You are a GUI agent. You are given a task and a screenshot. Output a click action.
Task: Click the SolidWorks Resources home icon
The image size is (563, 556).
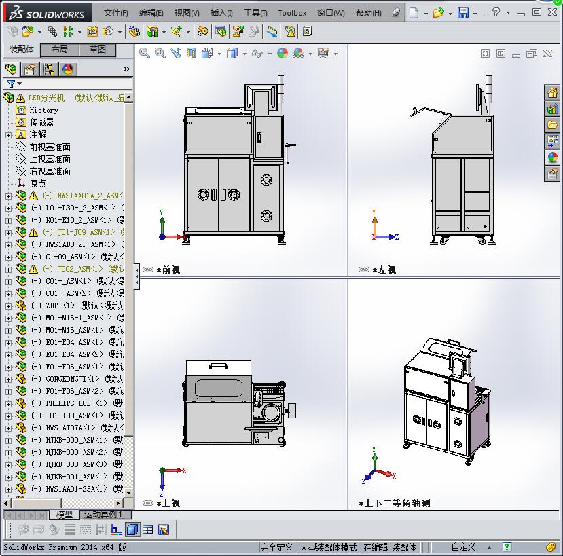(552, 92)
